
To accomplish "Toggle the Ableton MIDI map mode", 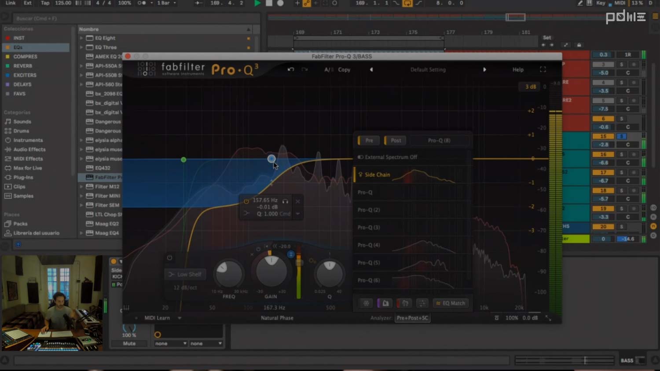I will click(x=620, y=3).
